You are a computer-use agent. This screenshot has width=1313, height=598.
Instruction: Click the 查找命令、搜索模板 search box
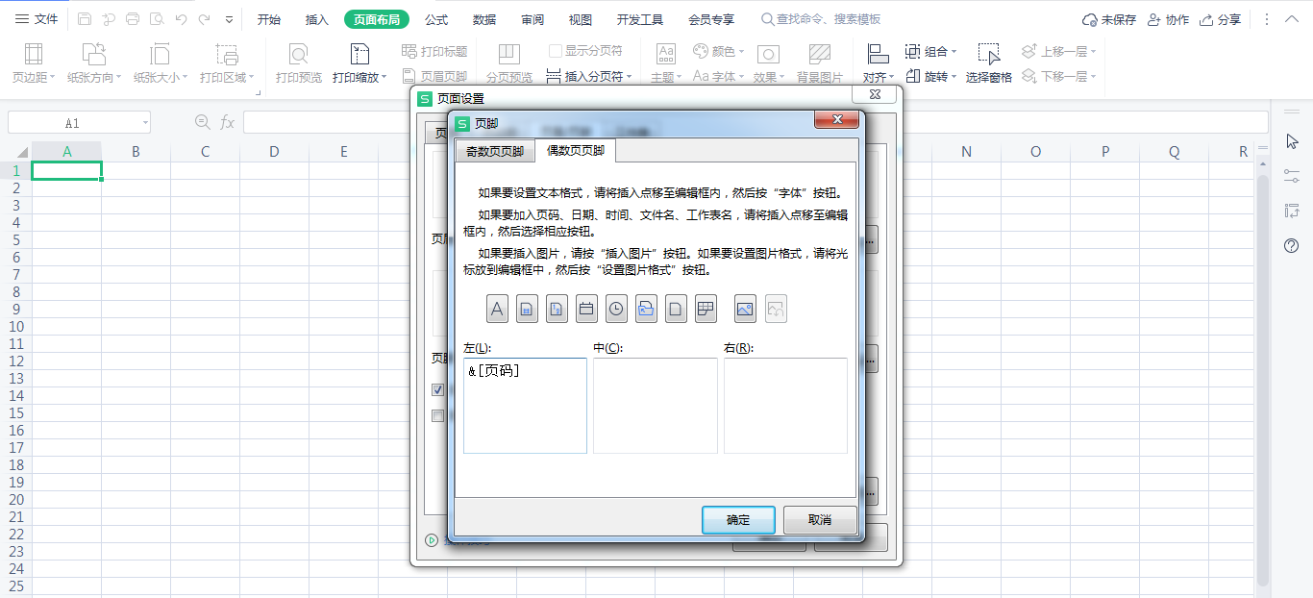point(820,19)
